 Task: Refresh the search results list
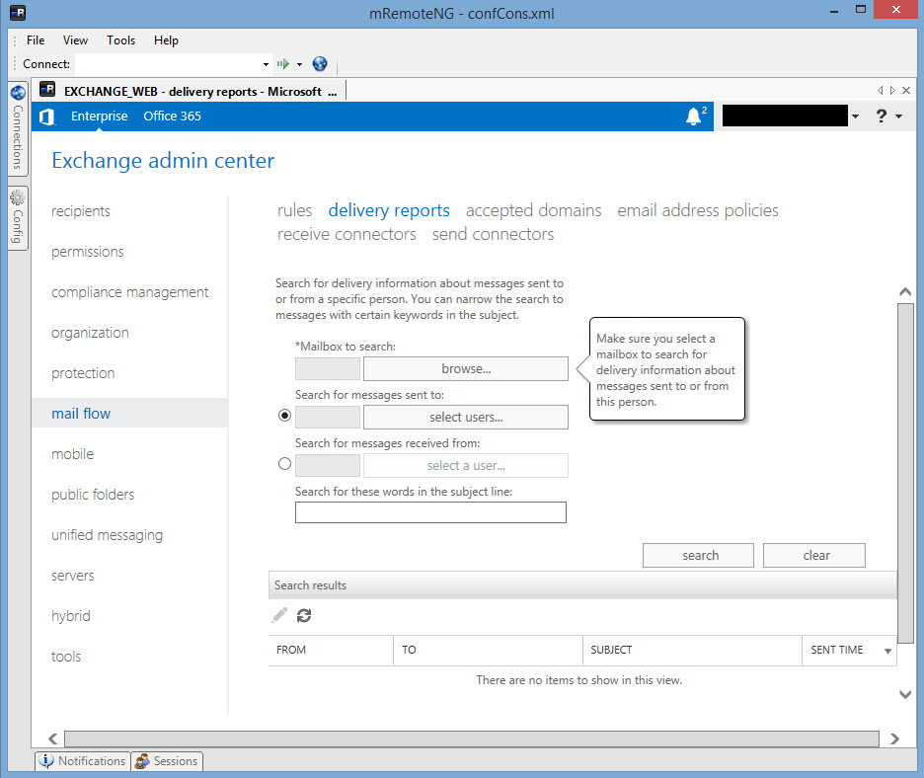tap(304, 615)
